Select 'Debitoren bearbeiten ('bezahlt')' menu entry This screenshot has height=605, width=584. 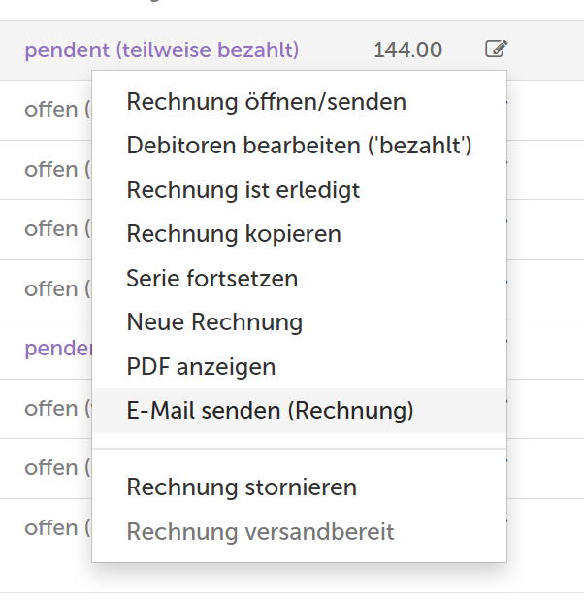click(299, 145)
